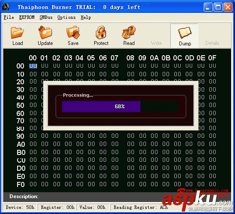Open the SMBus menu
The image size is (235, 214).
[x=46, y=18]
